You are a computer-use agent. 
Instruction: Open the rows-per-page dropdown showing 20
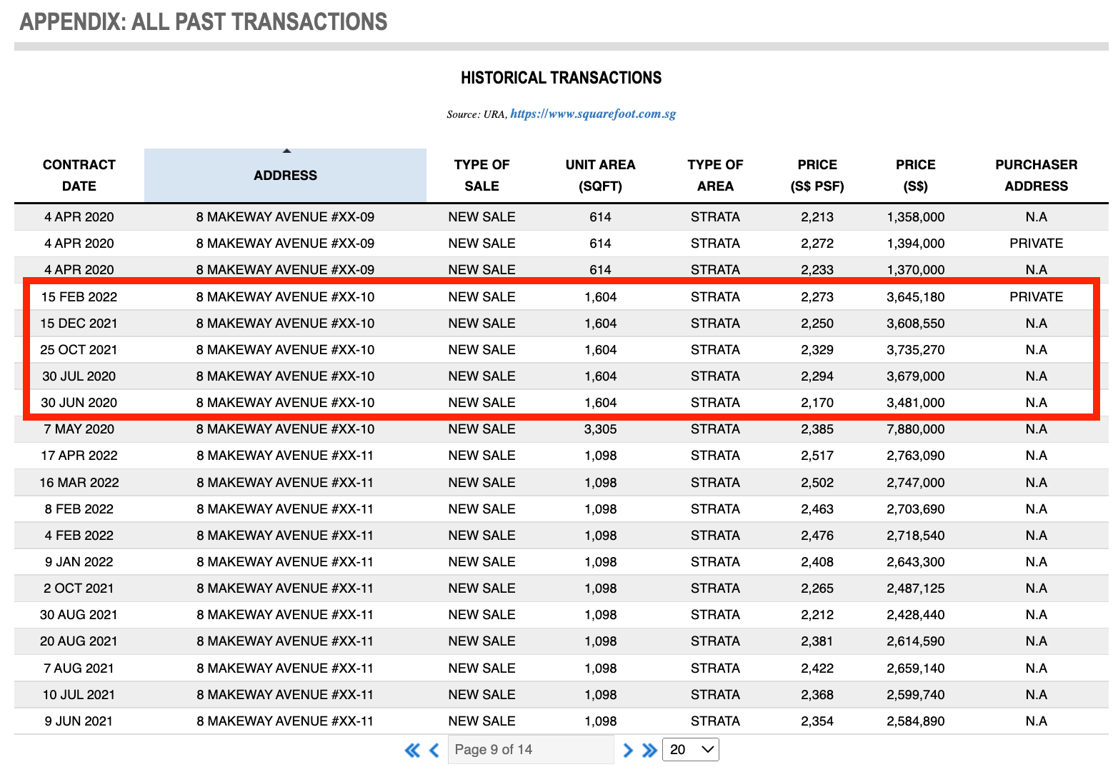pyautogui.click(x=691, y=750)
